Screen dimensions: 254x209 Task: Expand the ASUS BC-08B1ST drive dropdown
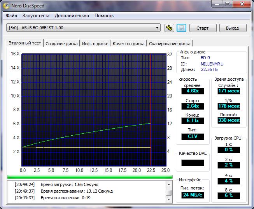click(x=158, y=28)
